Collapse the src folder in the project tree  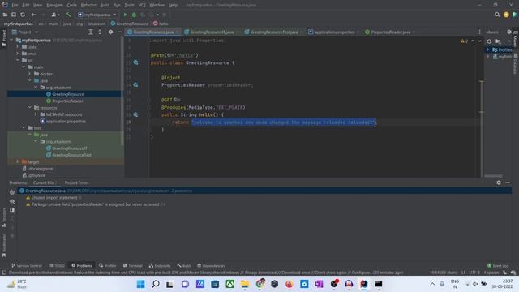tap(18, 60)
